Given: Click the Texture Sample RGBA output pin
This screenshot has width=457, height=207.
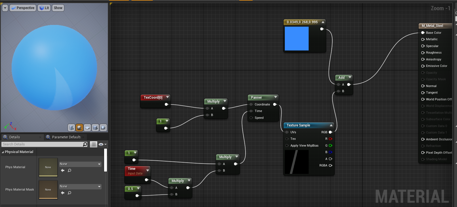Looking at the screenshot, I should coord(330,166).
